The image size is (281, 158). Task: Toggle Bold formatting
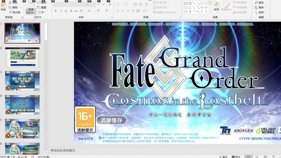point(56,11)
